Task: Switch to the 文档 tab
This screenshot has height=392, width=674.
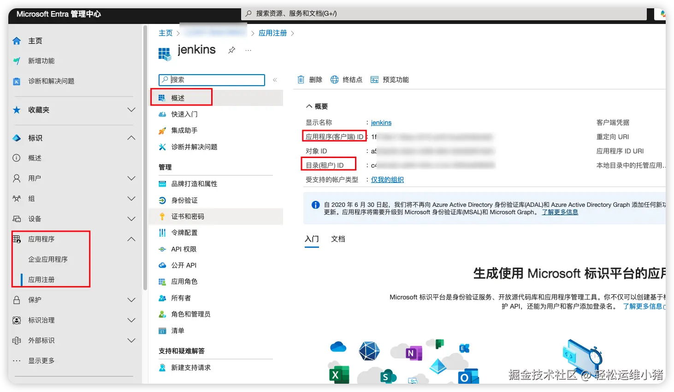Action: tap(338, 239)
